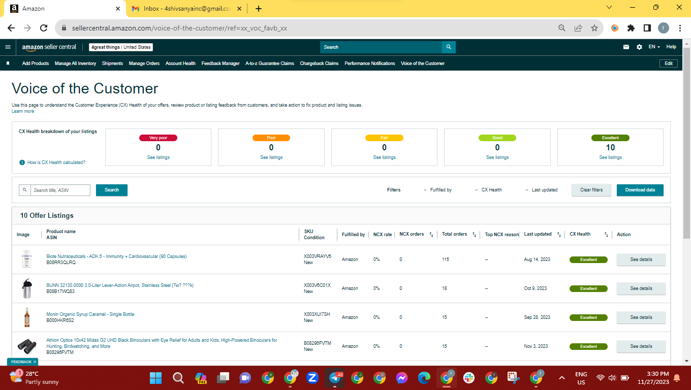Screen dimensions: 691x390
Task: Open Manage All Inventory menu item
Action: pyautogui.click(x=75, y=63)
